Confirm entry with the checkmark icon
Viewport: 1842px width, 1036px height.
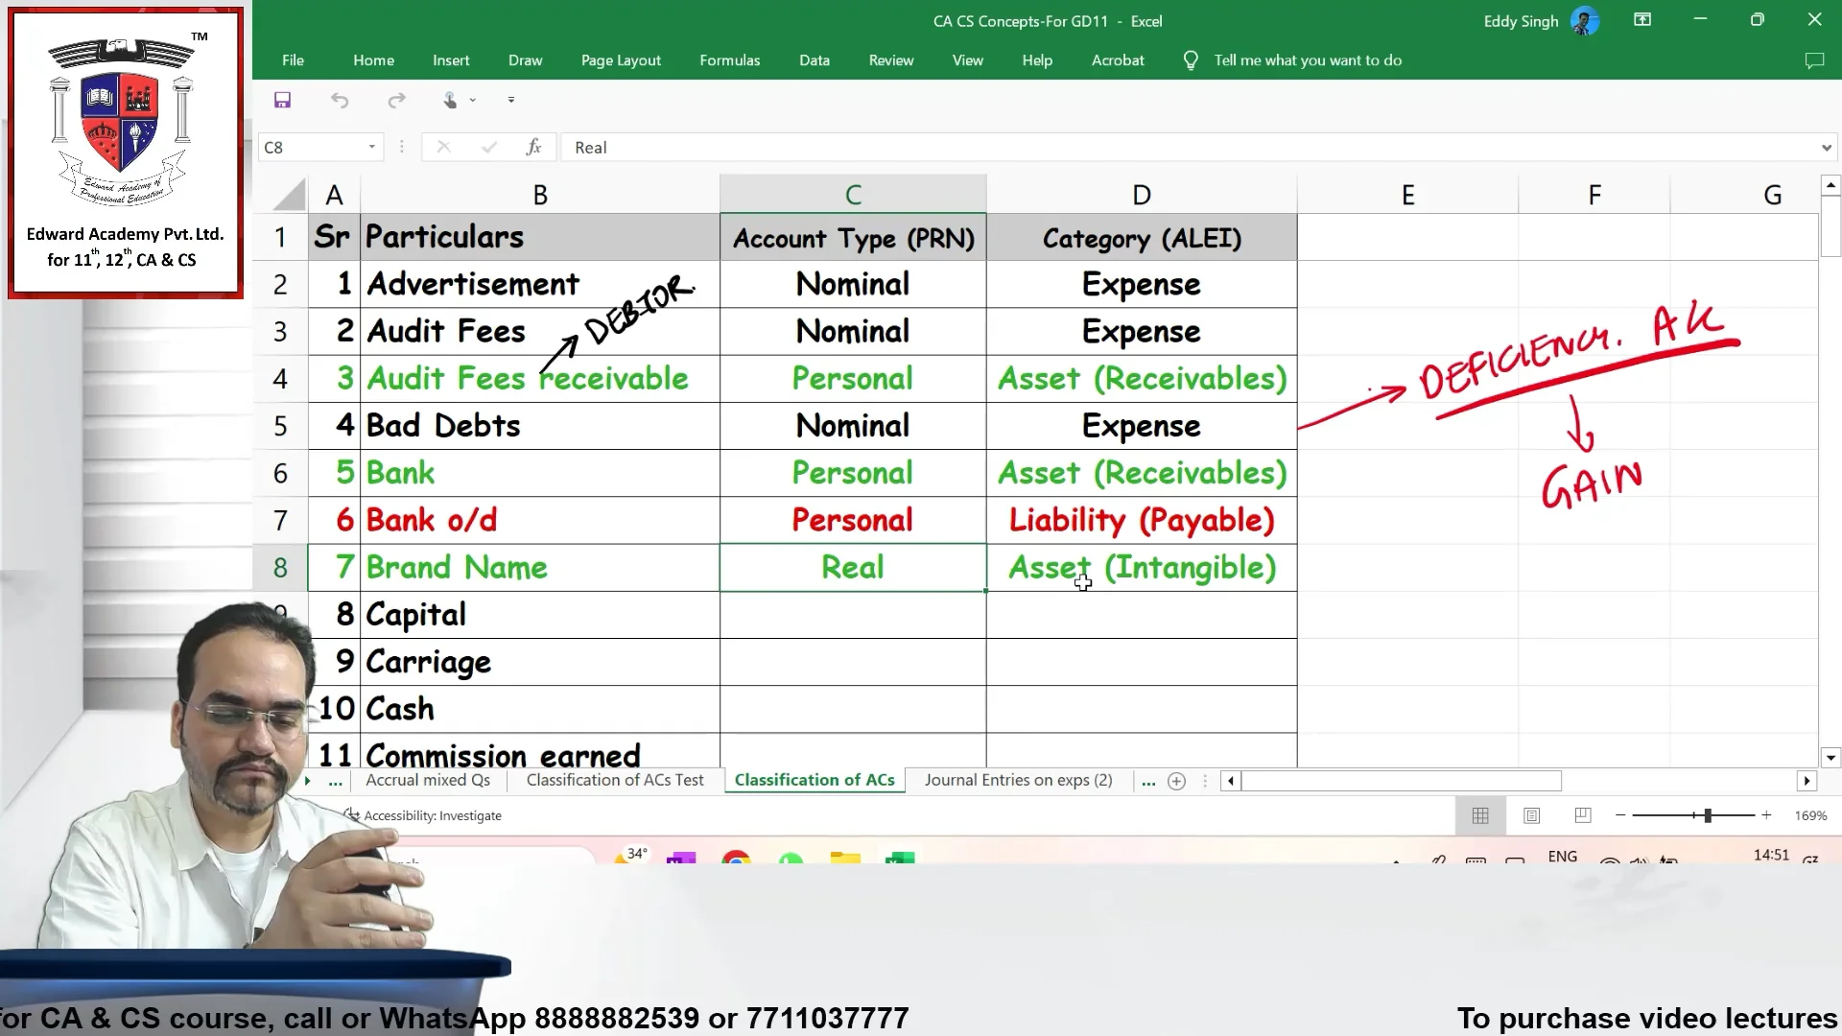coord(489,147)
